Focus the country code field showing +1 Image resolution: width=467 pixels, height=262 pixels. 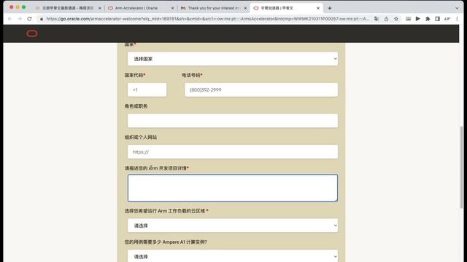(x=147, y=90)
